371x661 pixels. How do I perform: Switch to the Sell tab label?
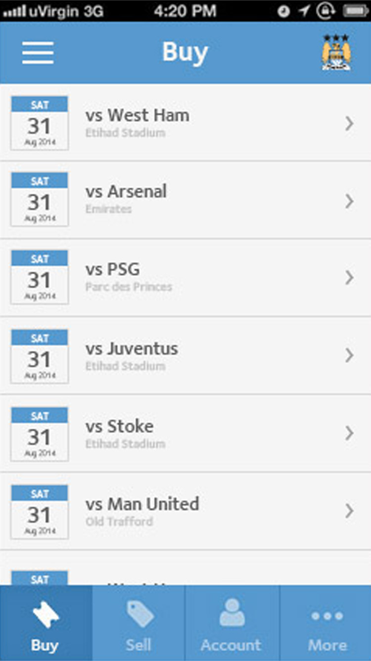(139, 645)
